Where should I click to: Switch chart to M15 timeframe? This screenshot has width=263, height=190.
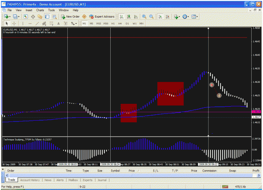[x=98, y=24]
